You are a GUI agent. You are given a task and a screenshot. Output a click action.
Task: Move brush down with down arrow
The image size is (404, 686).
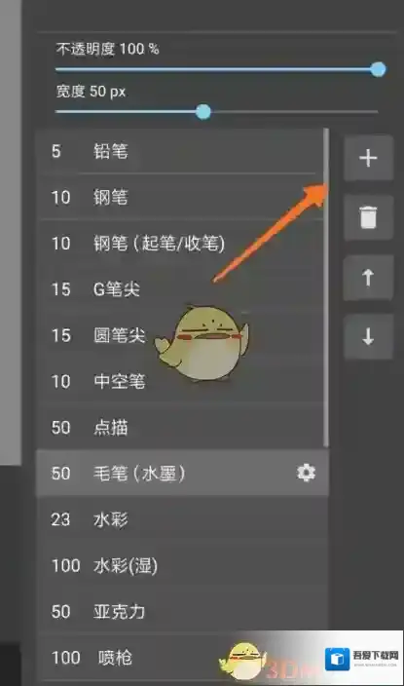pos(368,336)
